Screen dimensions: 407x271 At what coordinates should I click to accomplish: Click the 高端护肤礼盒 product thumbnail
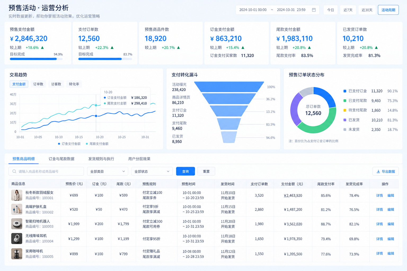(x=17, y=209)
